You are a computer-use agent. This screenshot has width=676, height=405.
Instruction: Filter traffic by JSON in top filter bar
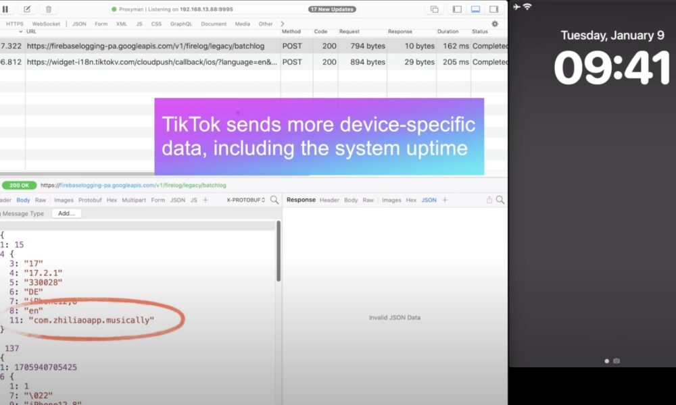pyautogui.click(x=79, y=24)
